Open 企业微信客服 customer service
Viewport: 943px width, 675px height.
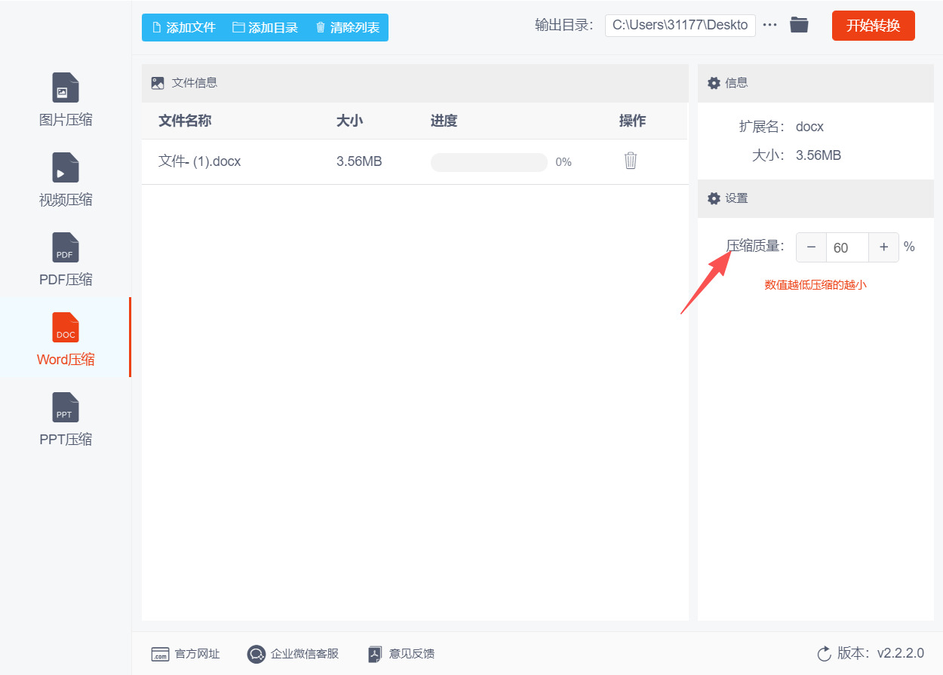(x=293, y=654)
